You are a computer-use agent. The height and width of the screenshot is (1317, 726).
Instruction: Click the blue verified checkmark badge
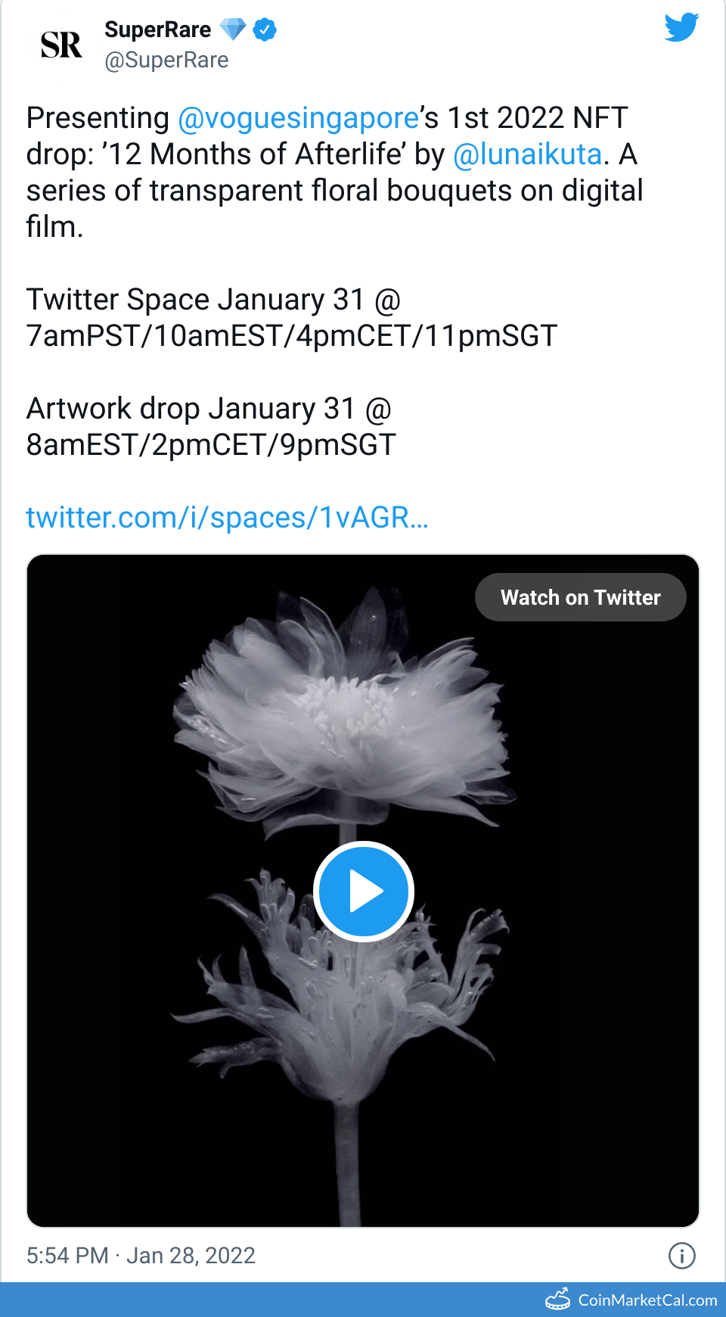pos(265,30)
